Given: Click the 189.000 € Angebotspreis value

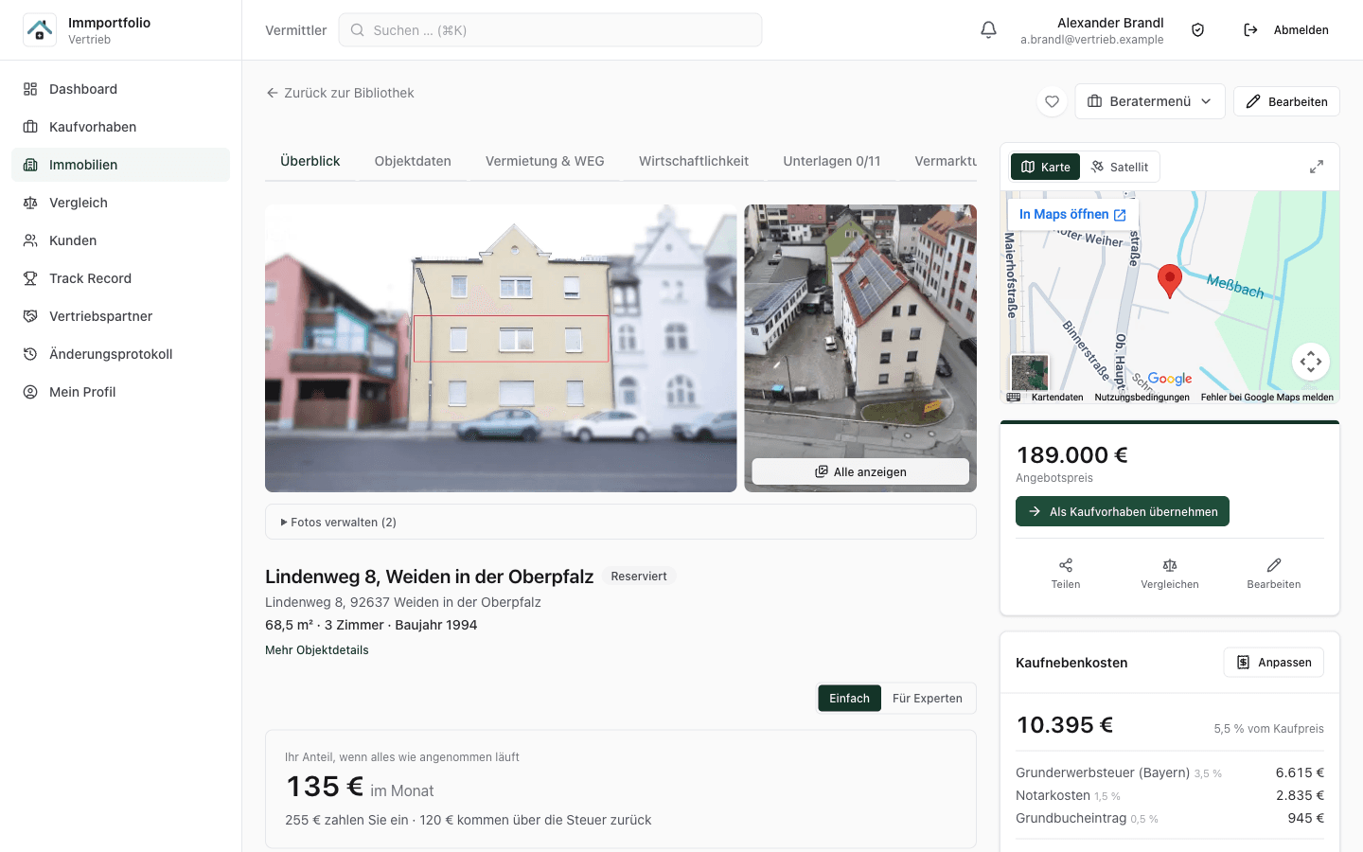Looking at the screenshot, I should (x=1072, y=455).
